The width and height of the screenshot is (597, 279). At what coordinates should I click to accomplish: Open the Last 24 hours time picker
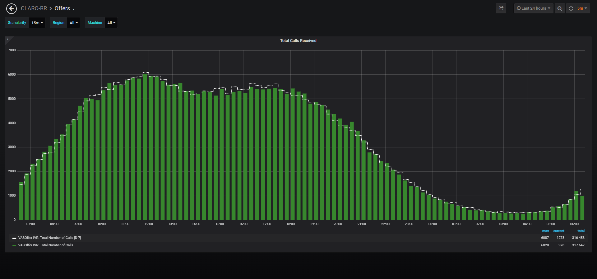pyautogui.click(x=534, y=8)
